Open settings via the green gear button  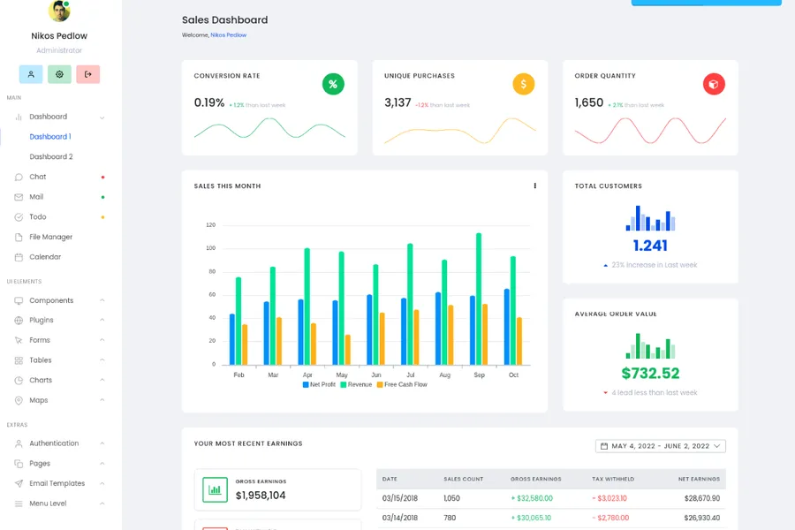point(59,74)
